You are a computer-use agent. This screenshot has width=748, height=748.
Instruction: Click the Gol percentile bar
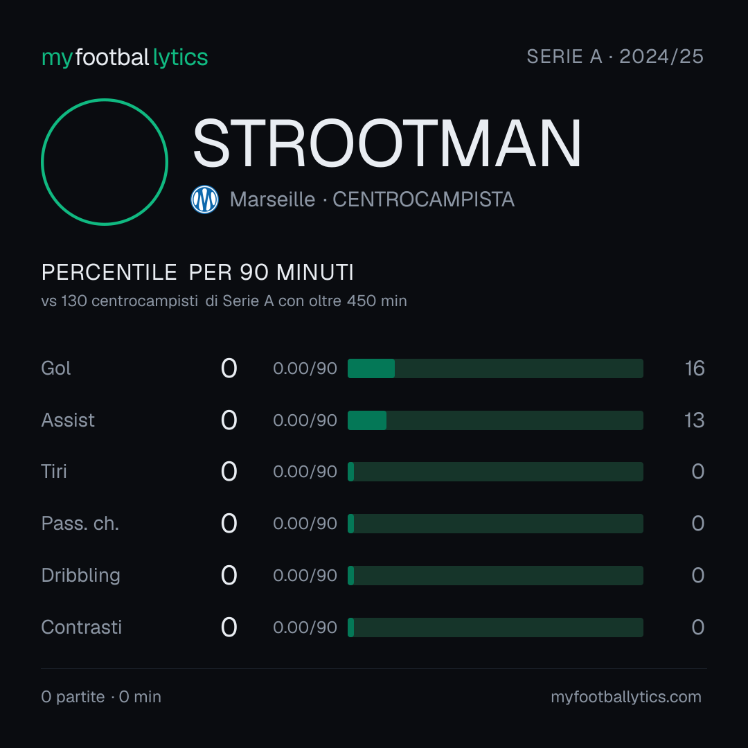pyautogui.click(x=495, y=368)
